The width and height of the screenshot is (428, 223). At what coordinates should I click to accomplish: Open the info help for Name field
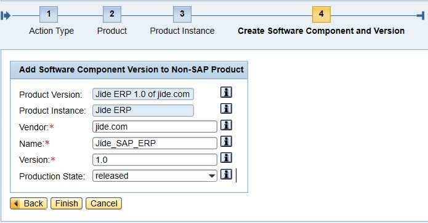point(226,141)
